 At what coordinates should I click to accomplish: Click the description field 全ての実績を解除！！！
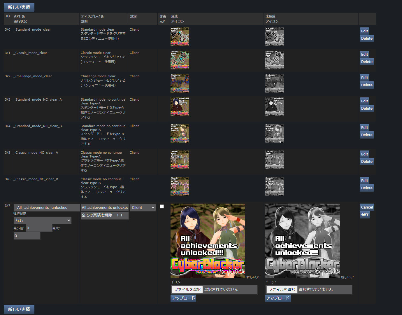click(x=105, y=215)
